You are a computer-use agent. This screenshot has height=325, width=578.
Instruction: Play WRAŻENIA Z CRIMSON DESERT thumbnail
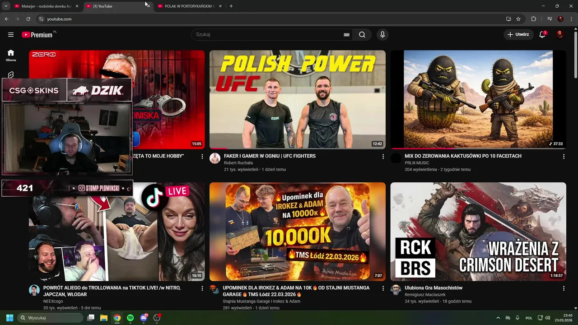click(x=478, y=232)
